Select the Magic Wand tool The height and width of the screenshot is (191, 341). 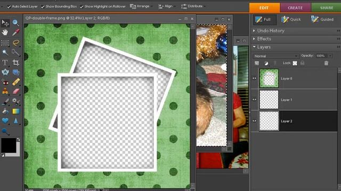point(5,52)
